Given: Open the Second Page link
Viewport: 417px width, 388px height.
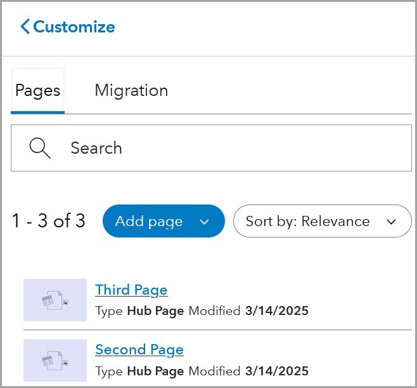Looking at the screenshot, I should click(139, 350).
